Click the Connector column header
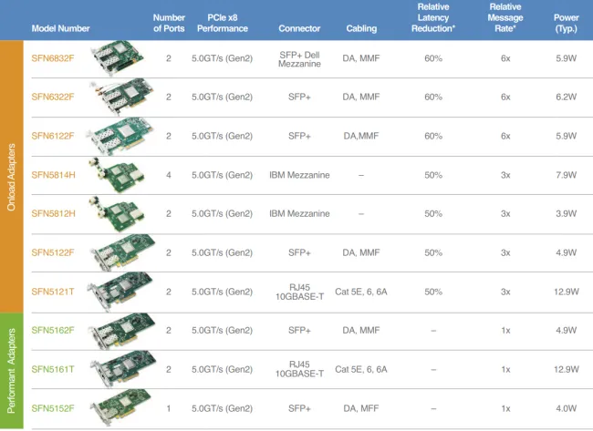This screenshot has height=431, width=593. (299, 28)
